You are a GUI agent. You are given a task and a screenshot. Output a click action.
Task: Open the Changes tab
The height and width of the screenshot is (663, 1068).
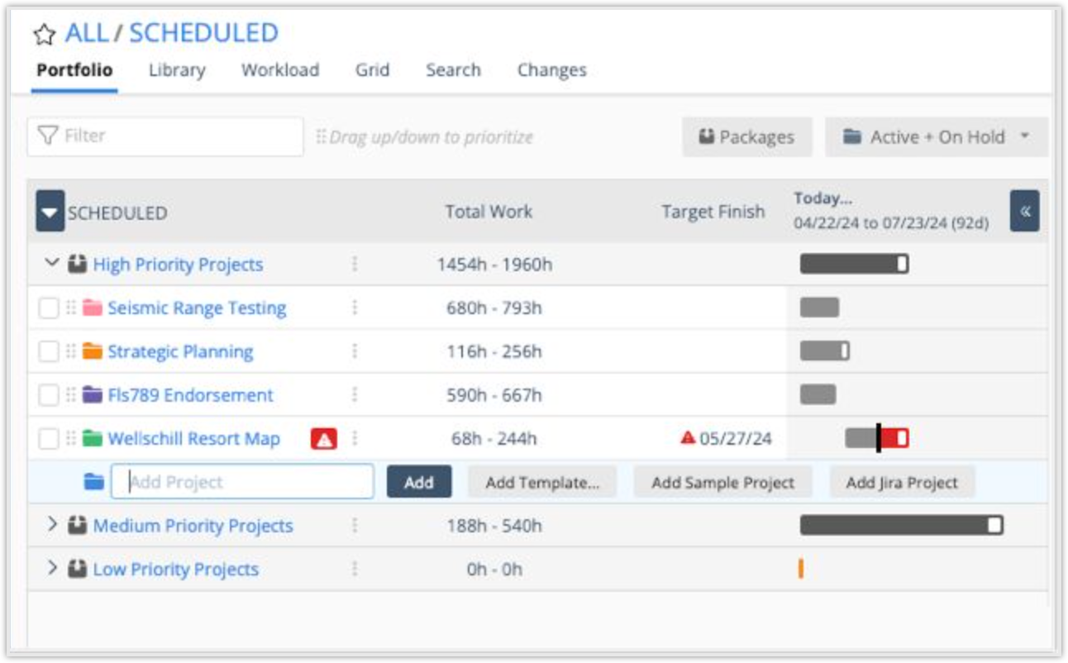coord(551,70)
